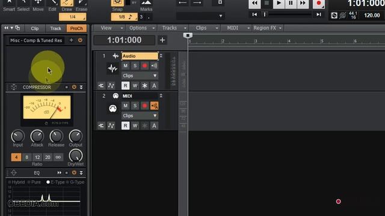Click the Misc - Comp & Tuned Res preset name

pyautogui.click(x=36, y=40)
